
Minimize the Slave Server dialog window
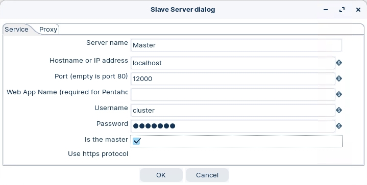[326, 10]
